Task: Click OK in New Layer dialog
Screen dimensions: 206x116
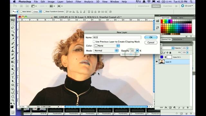Action: (x=151, y=37)
